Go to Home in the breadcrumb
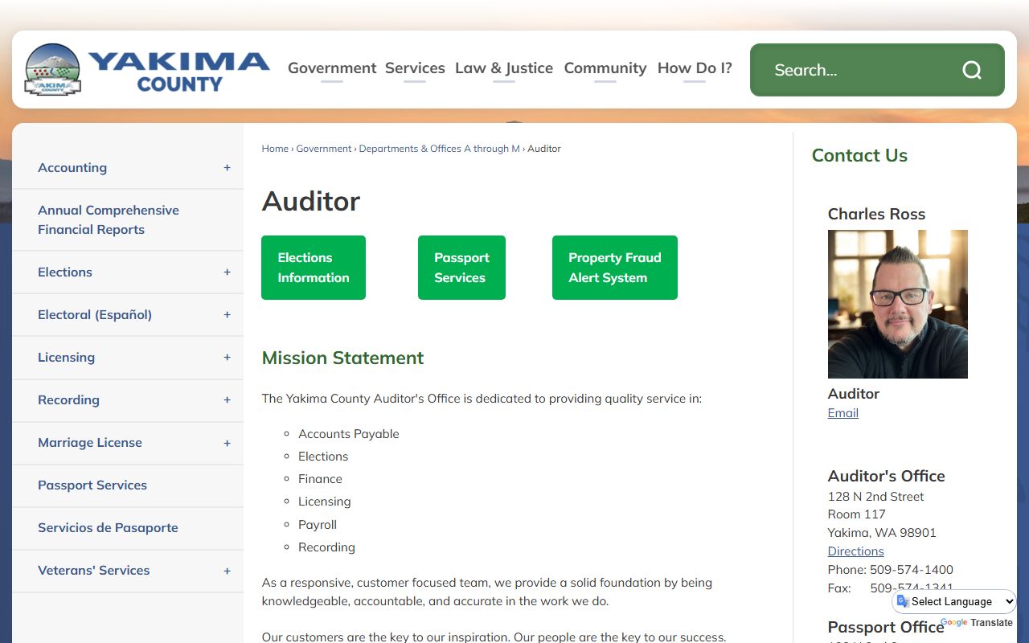Screen dimensions: 1029x643 [275, 149]
